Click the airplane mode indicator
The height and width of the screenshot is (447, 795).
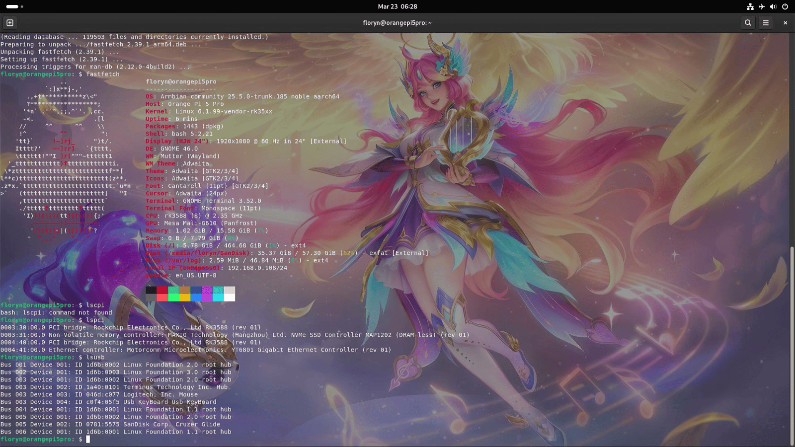pos(762,6)
